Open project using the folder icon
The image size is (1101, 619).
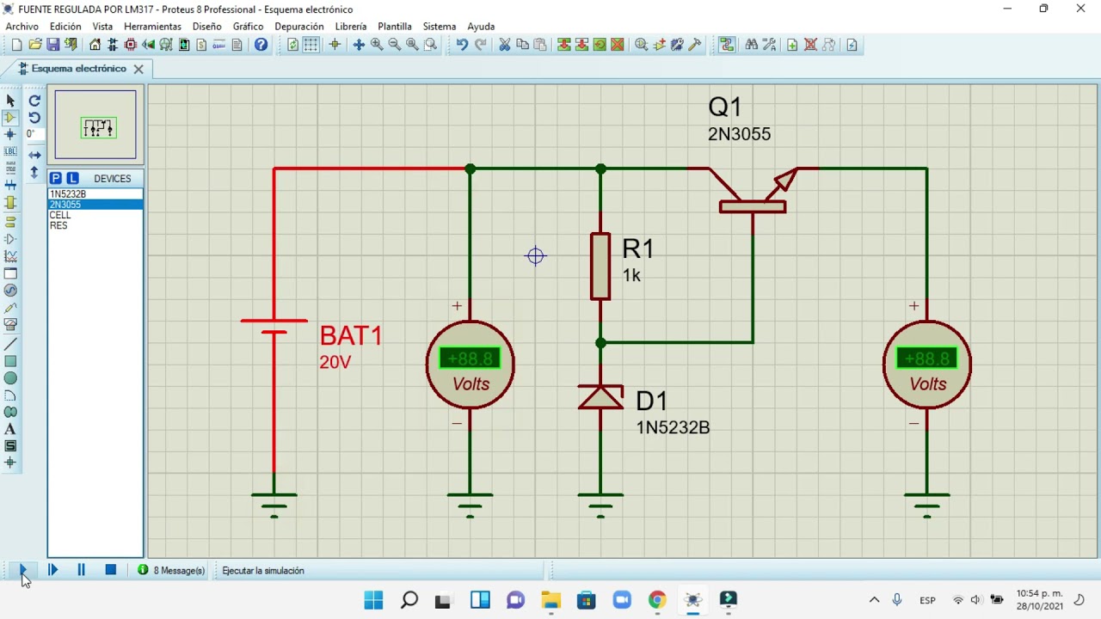[x=35, y=45]
